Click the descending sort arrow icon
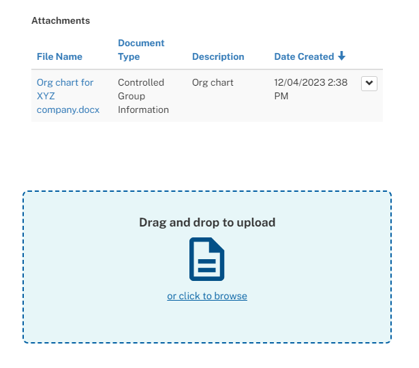The height and width of the screenshot is (368, 419). (x=341, y=56)
